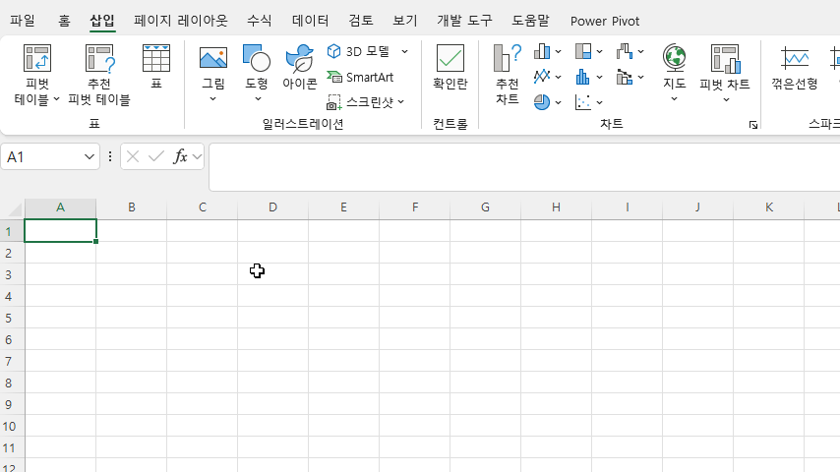
Task: Open the File (파일) tab
Action: pyautogui.click(x=23, y=21)
